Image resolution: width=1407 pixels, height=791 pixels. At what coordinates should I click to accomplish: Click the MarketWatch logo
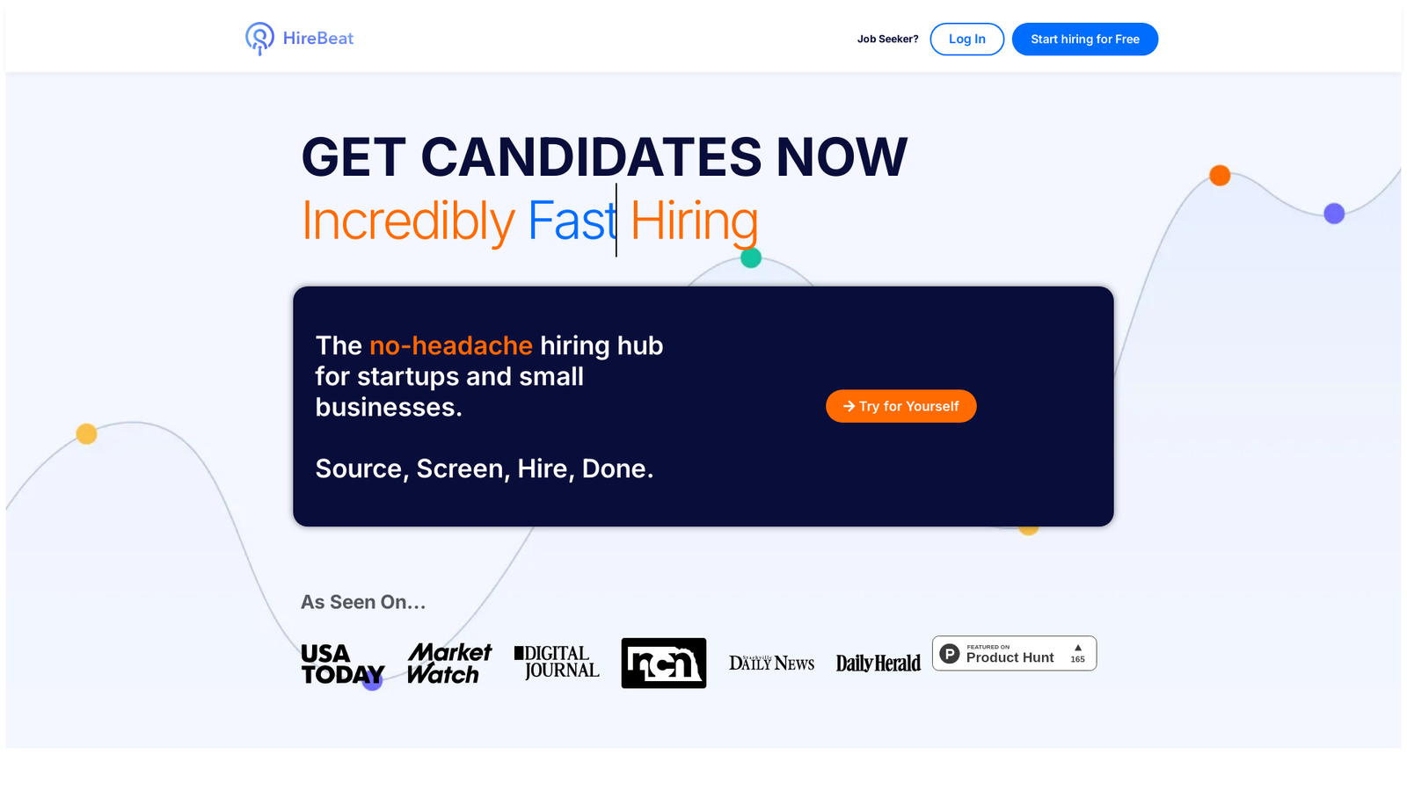click(x=449, y=664)
